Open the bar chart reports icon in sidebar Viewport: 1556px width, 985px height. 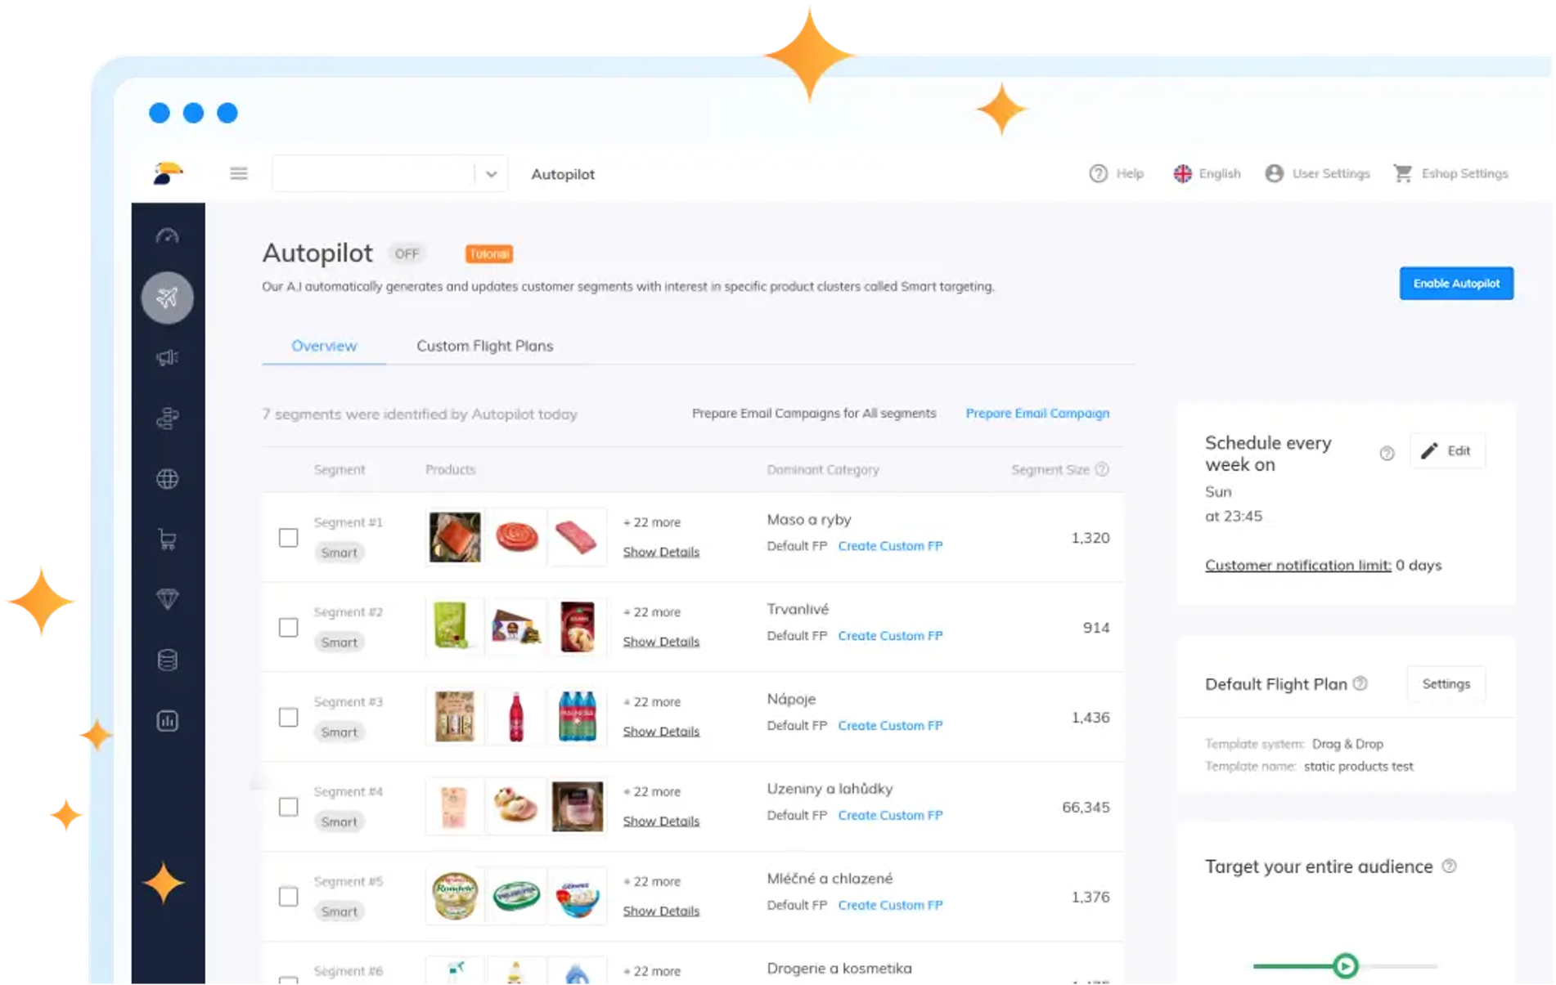(167, 721)
